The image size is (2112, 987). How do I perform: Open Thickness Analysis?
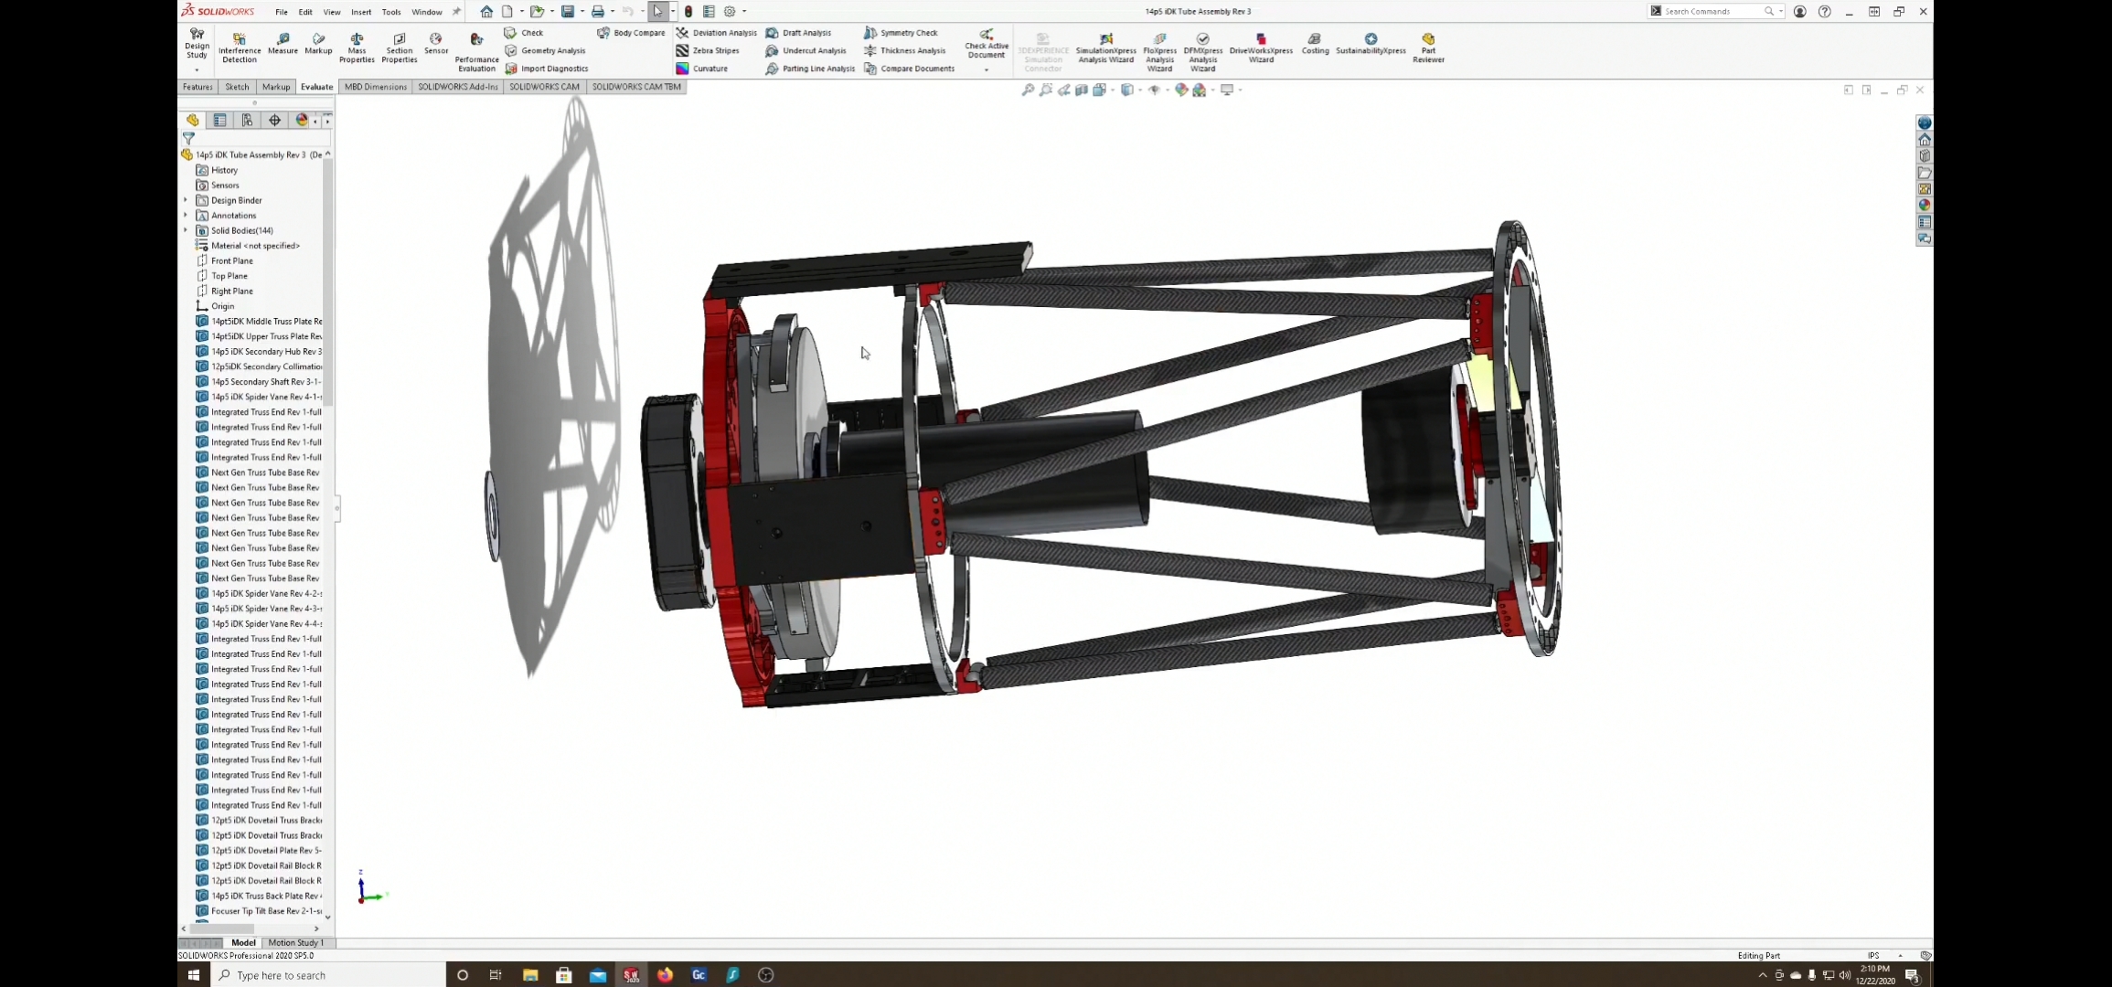coord(904,51)
